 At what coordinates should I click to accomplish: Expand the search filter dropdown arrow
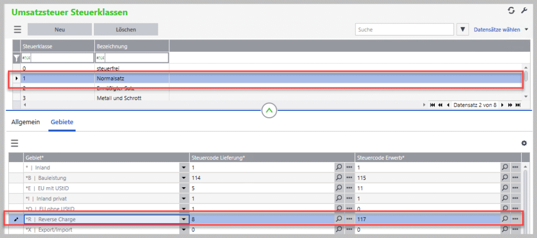(463, 30)
